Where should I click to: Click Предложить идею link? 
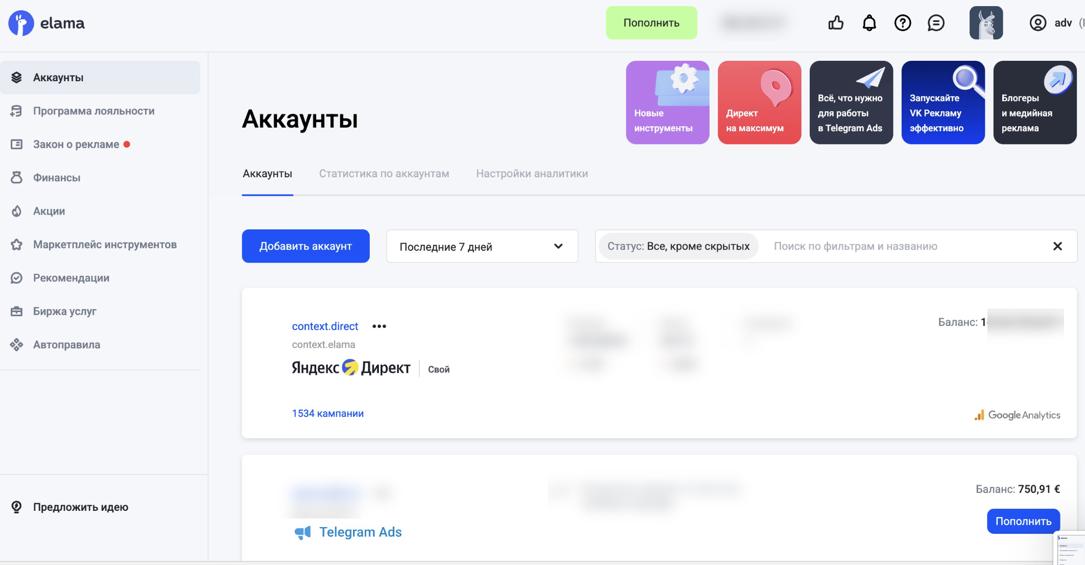[x=81, y=507]
